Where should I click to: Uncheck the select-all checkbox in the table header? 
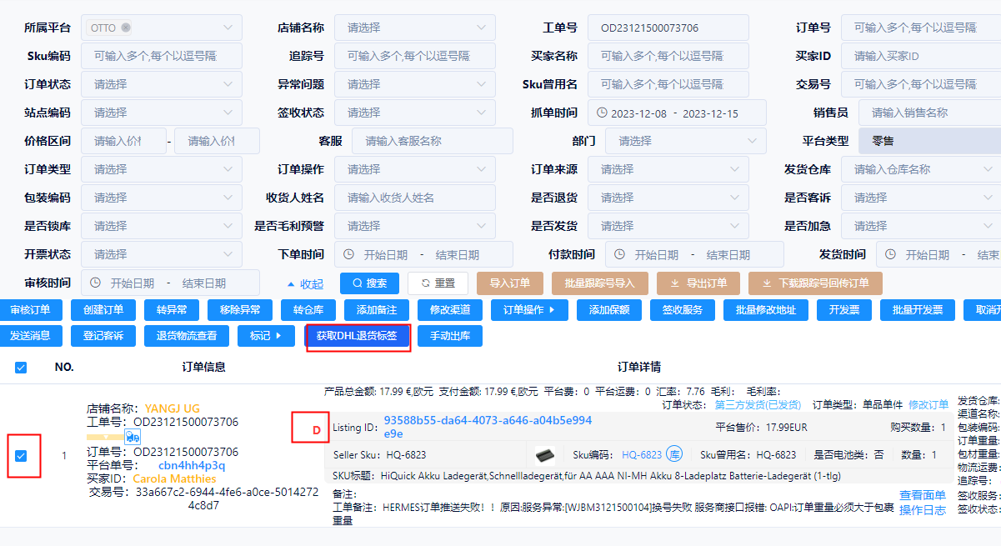point(20,367)
